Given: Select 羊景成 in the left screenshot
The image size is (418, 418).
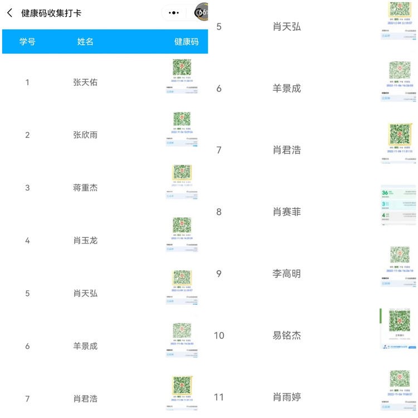Looking at the screenshot, I should (85, 346).
